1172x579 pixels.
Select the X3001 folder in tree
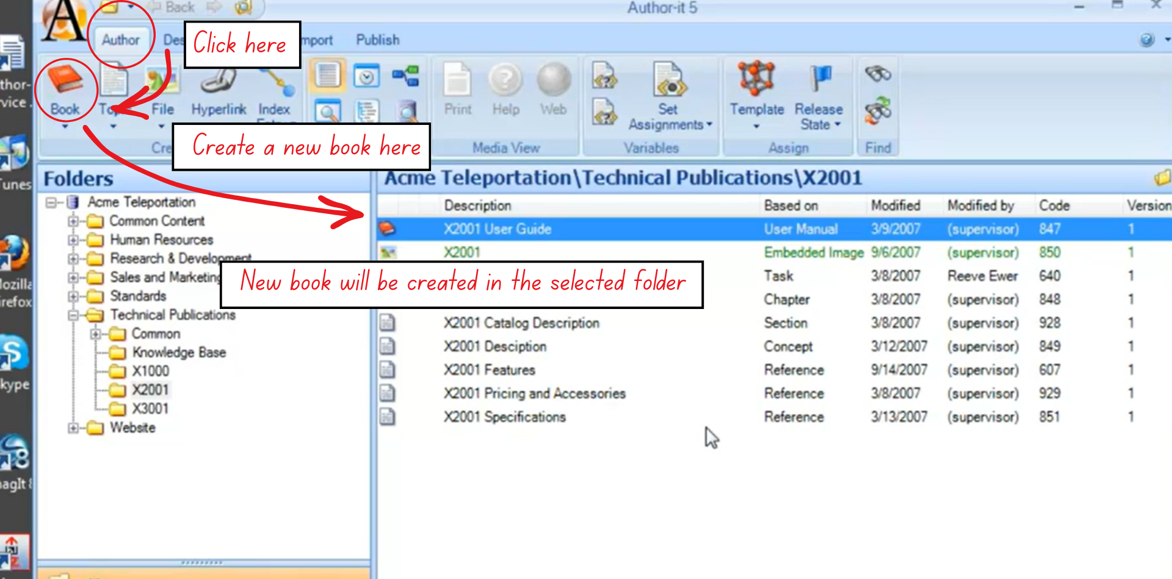coord(150,409)
